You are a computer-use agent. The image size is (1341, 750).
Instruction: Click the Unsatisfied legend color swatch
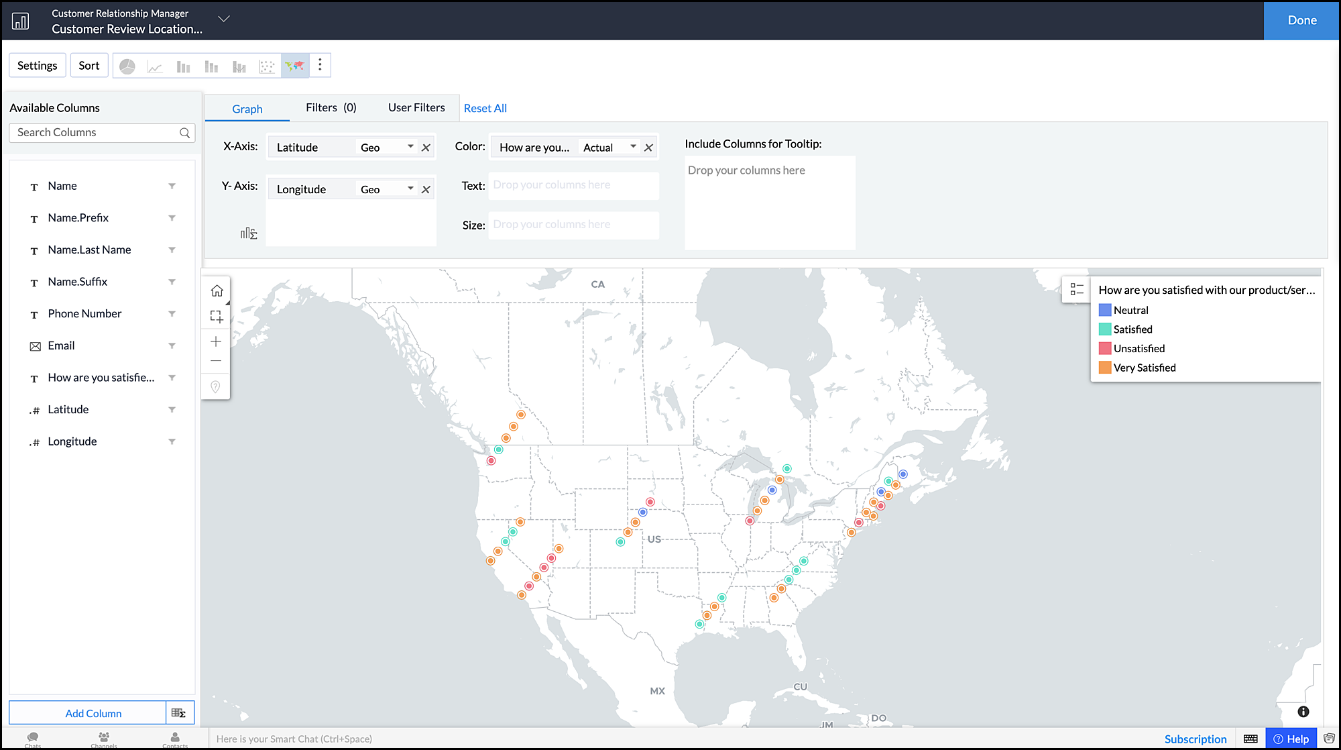point(1105,348)
